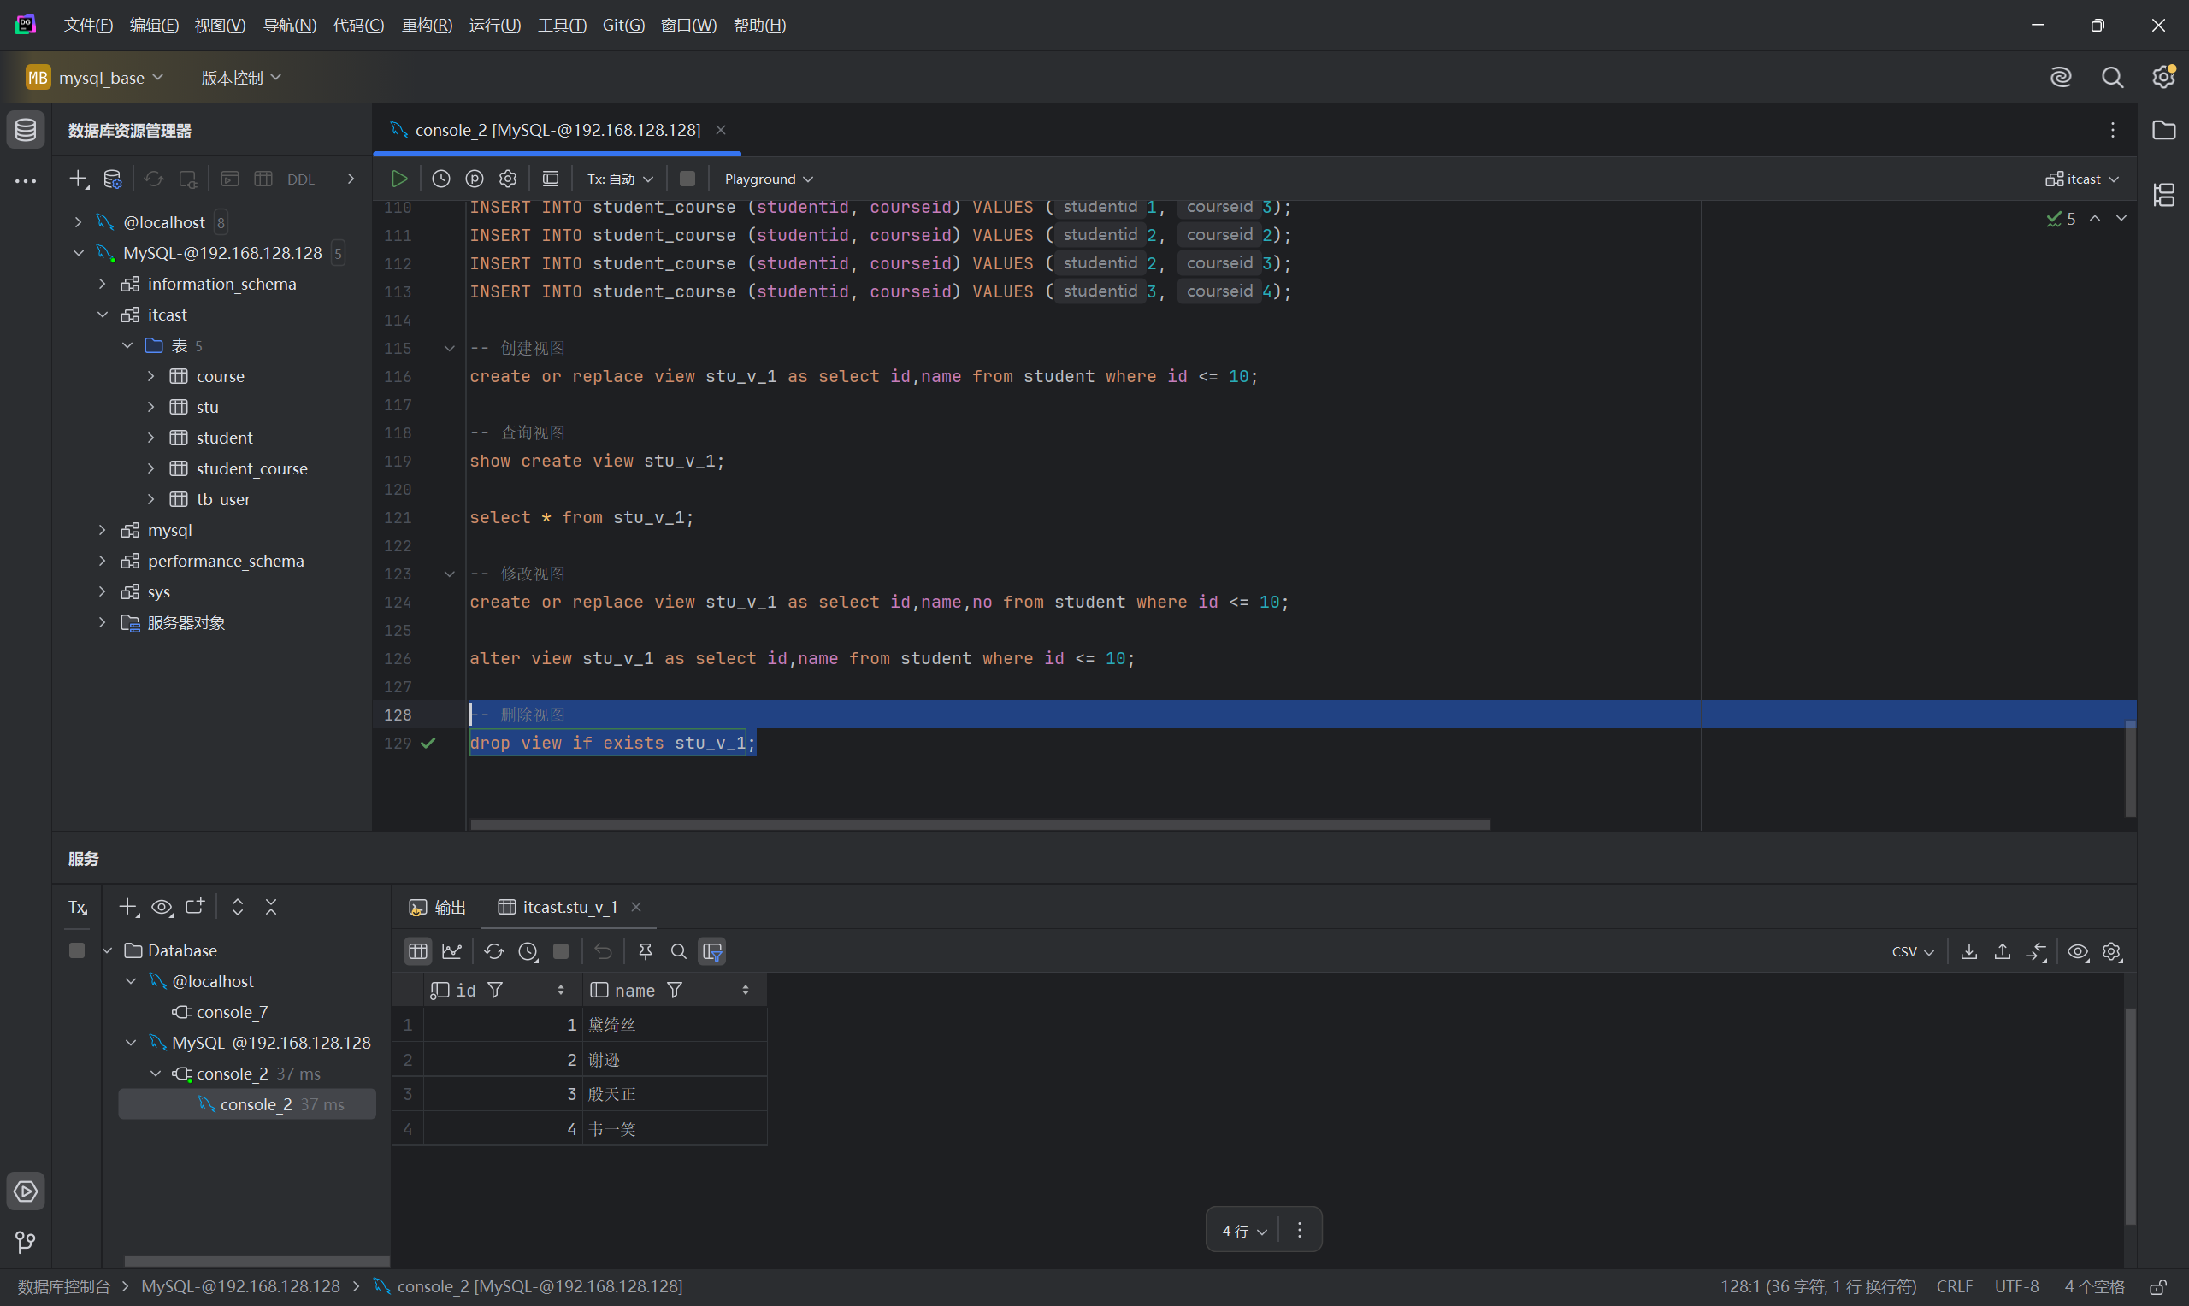The width and height of the screenshot is (2189, 1306).
Task: Toggle the filter on name column
Action: 676,990
